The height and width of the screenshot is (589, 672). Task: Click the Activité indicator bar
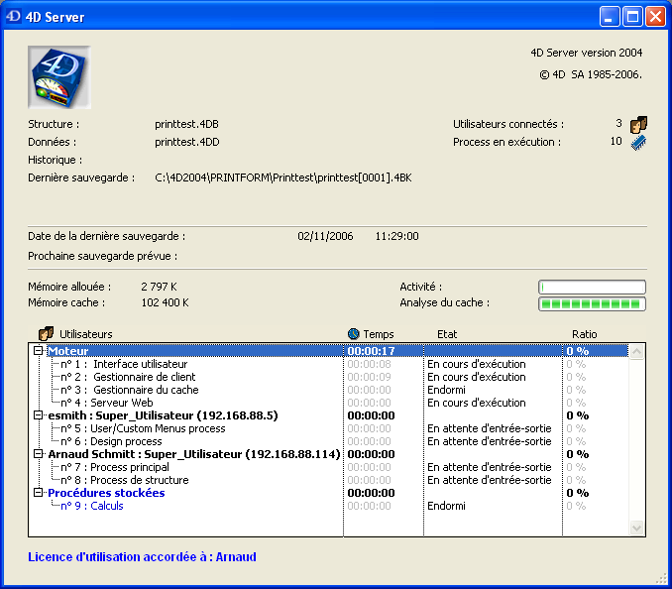[592, 288]
